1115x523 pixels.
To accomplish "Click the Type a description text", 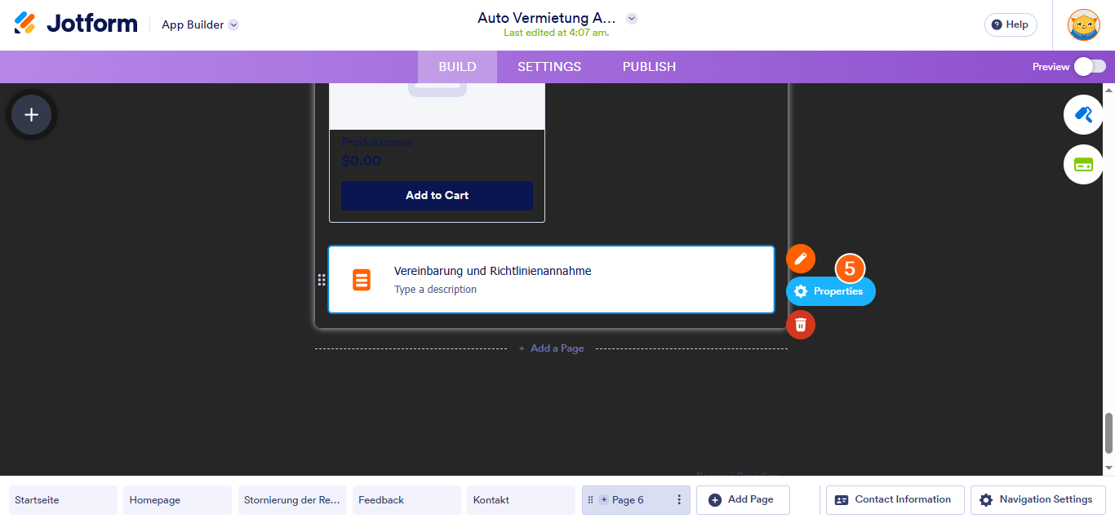I will point(435,290).
